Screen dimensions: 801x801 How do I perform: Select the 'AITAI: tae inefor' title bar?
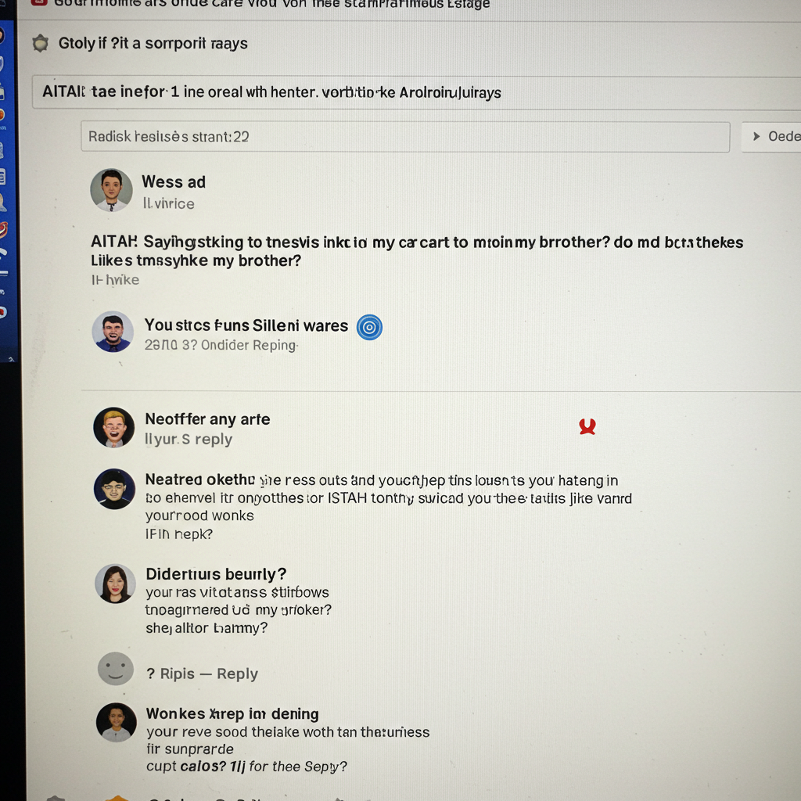(x=416, y=92)
